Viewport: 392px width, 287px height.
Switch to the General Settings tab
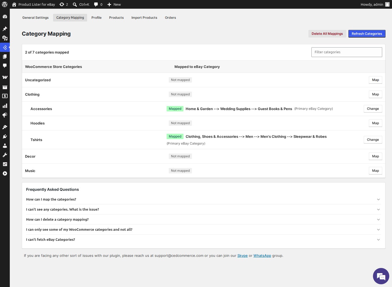click(x=35, y=18)
